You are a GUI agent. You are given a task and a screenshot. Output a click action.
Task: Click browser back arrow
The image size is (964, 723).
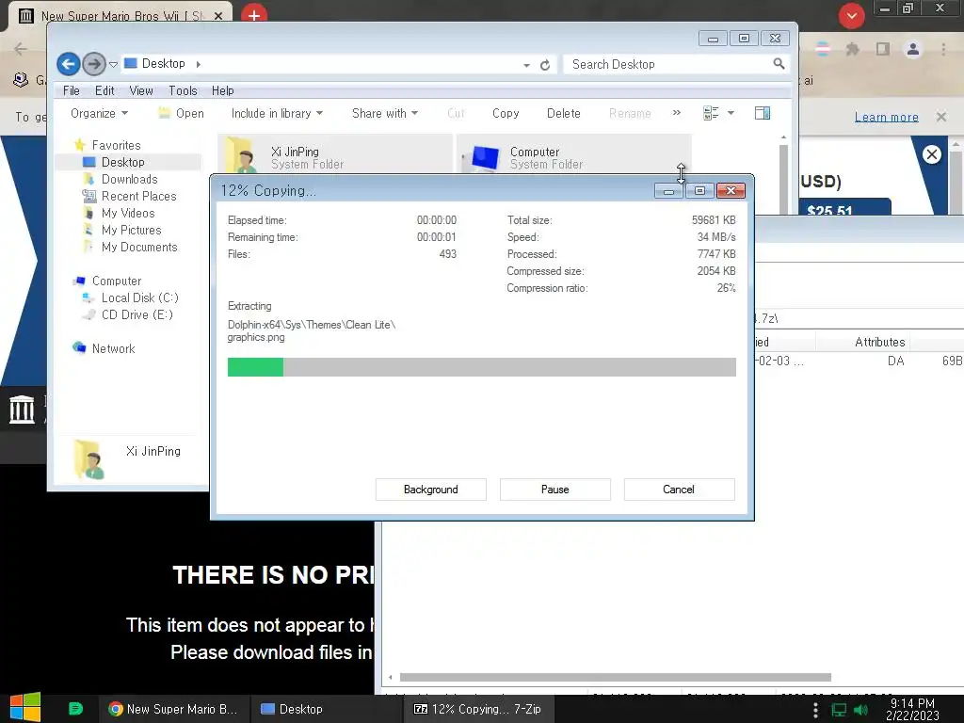[21, 49]
